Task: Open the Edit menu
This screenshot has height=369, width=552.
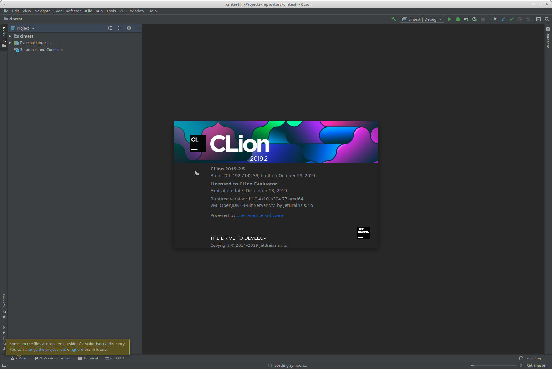Action: coord(15,11)
